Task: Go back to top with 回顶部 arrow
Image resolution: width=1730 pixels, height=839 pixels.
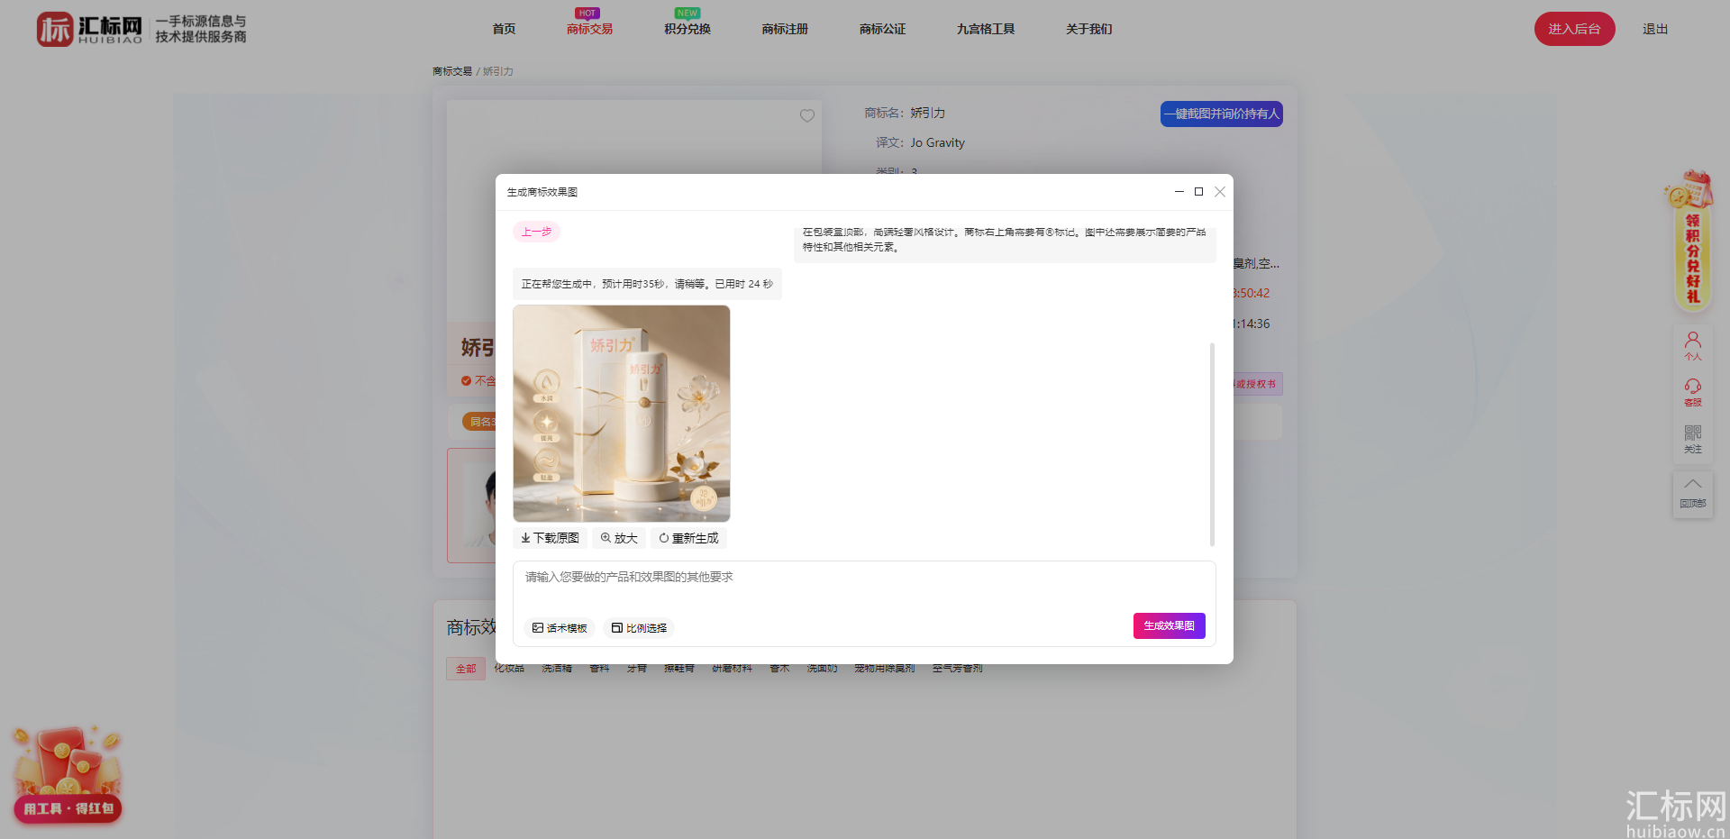Action: tap(1693, 493)
